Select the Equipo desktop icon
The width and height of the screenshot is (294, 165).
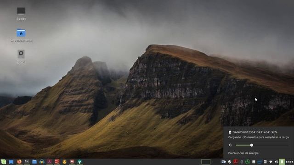pos(21,14)
